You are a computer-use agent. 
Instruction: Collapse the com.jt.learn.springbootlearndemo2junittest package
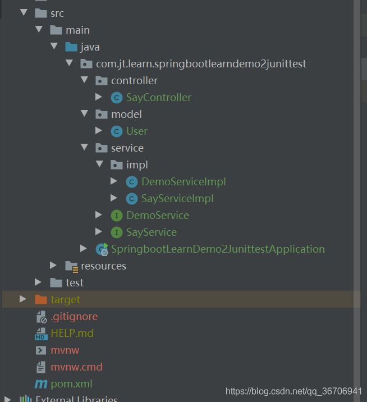coord(69,63)
